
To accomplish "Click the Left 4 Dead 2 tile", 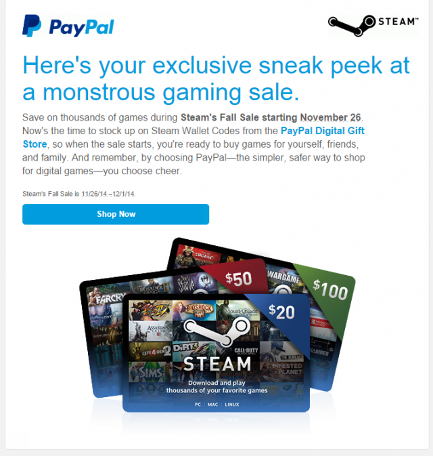I will point(150,352).
